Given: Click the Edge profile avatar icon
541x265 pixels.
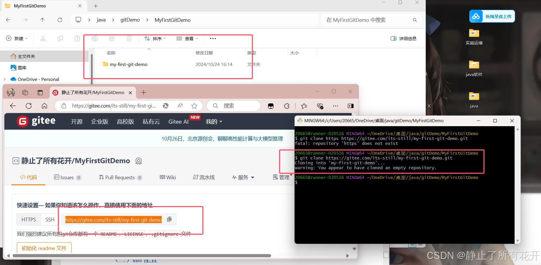Looking at the screenshot, I should [x=11, y=92].
